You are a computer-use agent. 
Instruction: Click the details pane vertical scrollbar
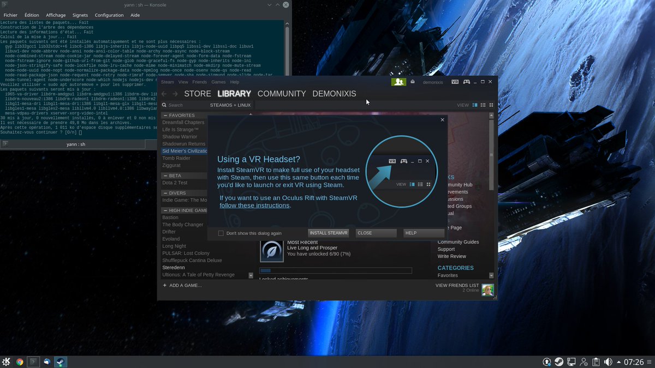coord(491,155)
